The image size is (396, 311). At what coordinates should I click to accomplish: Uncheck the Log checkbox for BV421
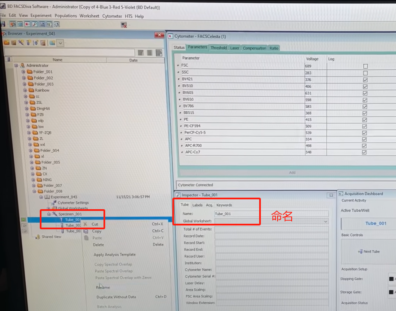(365, 80)
